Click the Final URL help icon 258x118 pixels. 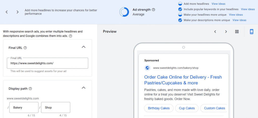pyautogui.click(x=25, y=48)
